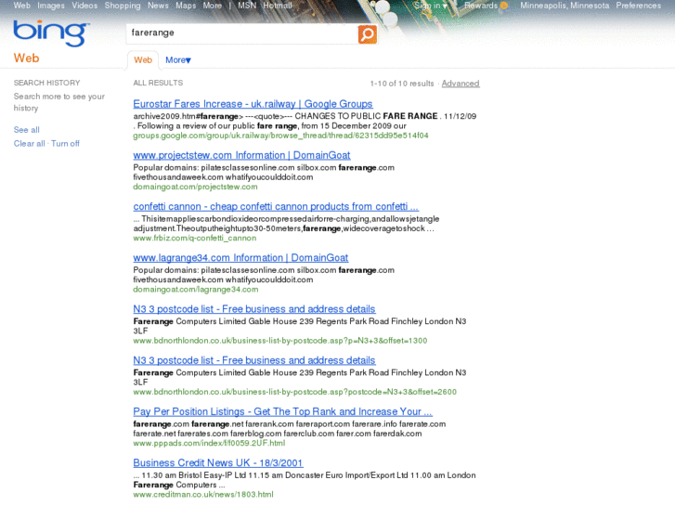This screenshot has width=675, height=506.
Task: Click Clear all search history
Action: pyautogui.click(x=29, y=143)
